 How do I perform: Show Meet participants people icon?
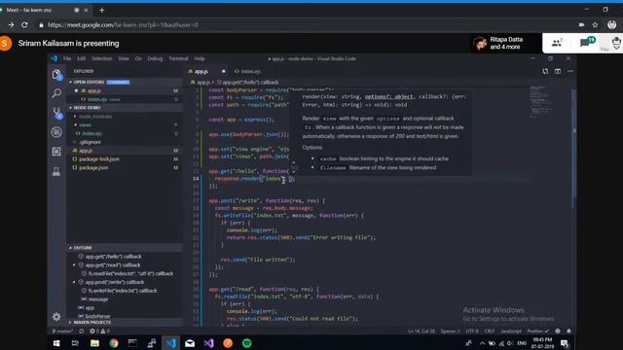point(557,43)
